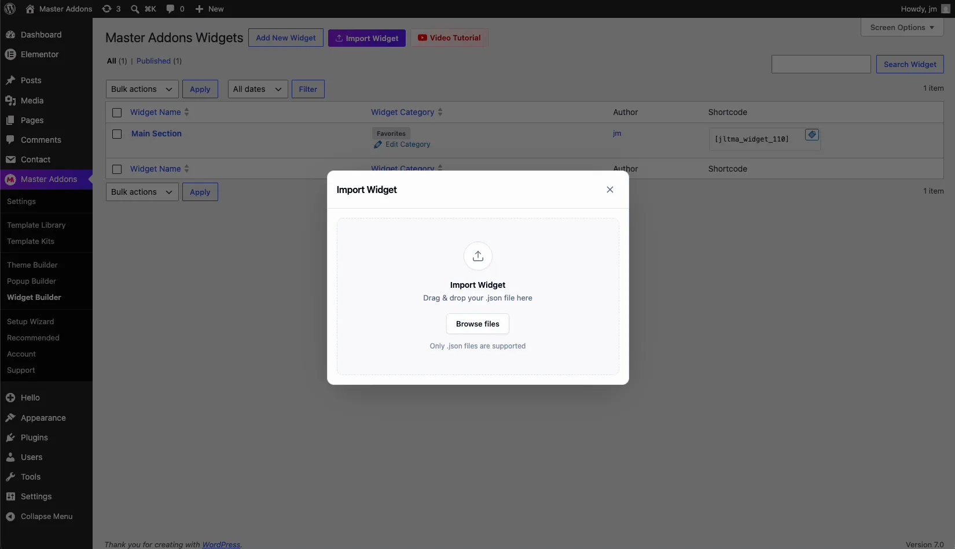Click the Dashboard sidebar icon

tap(10, 35)
